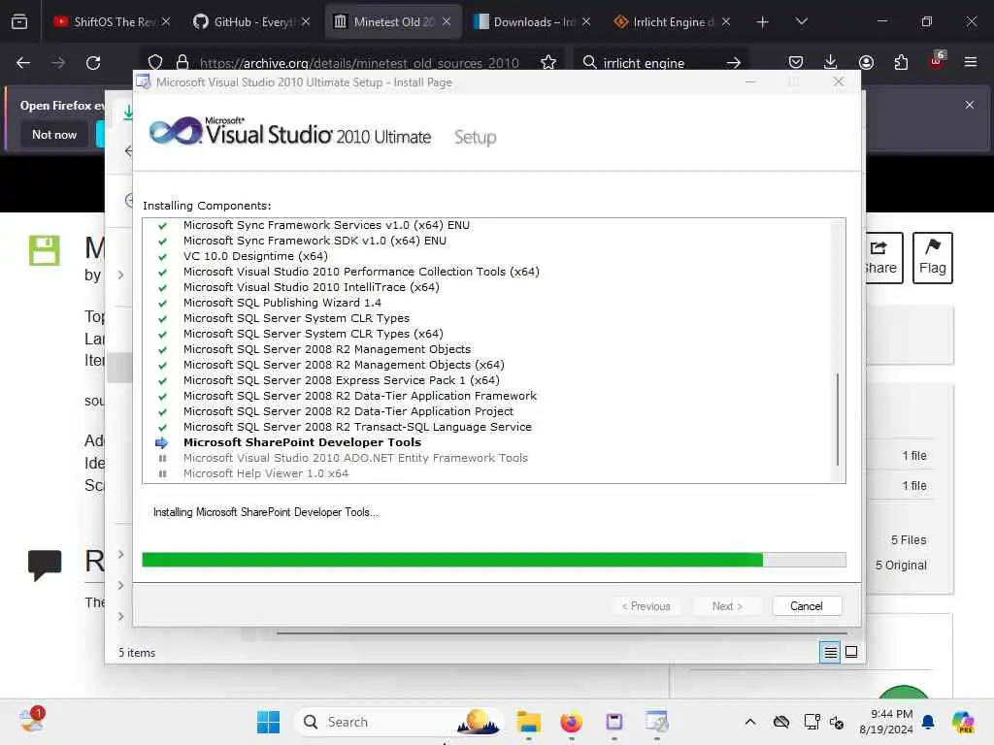This screenshot has width=994, height=745.
Task: Click the green floppy disk software icon
Action: tap(45, 250)
